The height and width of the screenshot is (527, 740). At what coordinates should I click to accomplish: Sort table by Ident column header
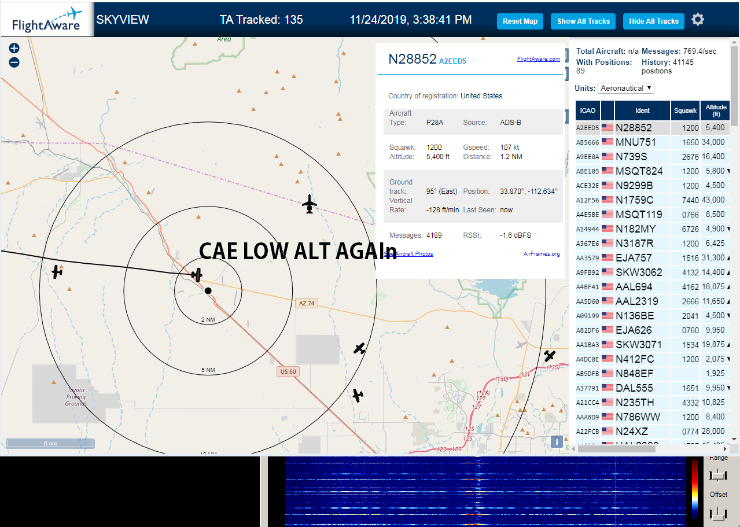(x=643, y=110)
